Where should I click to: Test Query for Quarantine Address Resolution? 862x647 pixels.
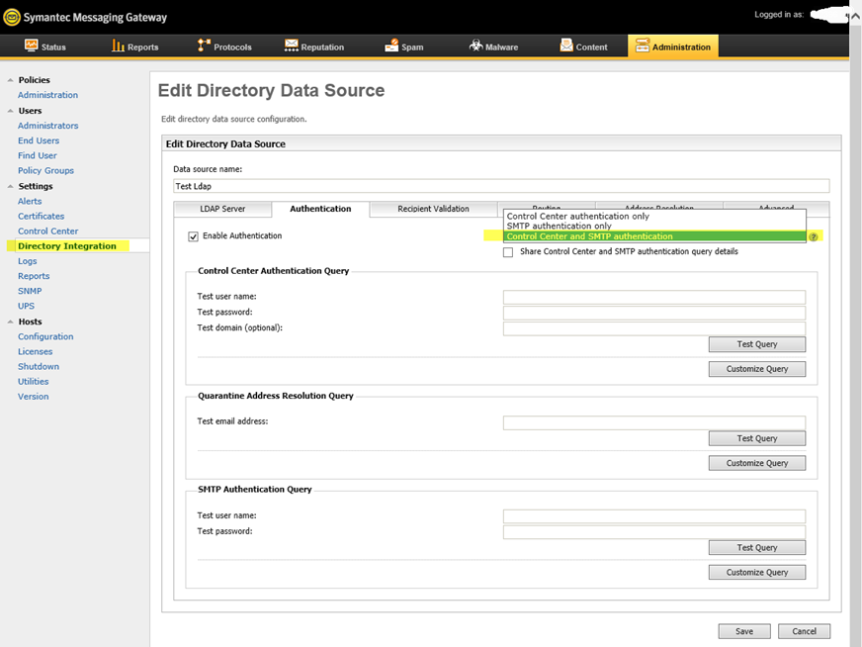(757, 438)
